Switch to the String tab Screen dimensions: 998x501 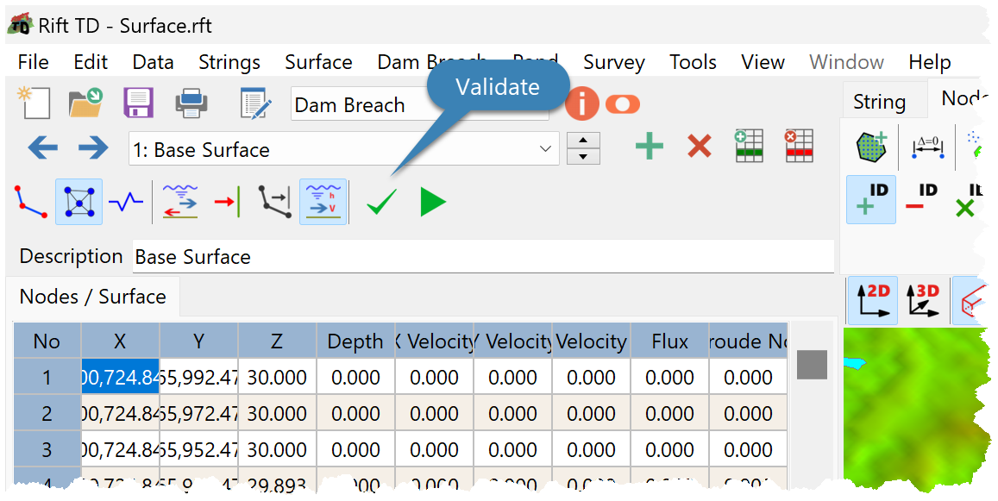click(879, 102)
